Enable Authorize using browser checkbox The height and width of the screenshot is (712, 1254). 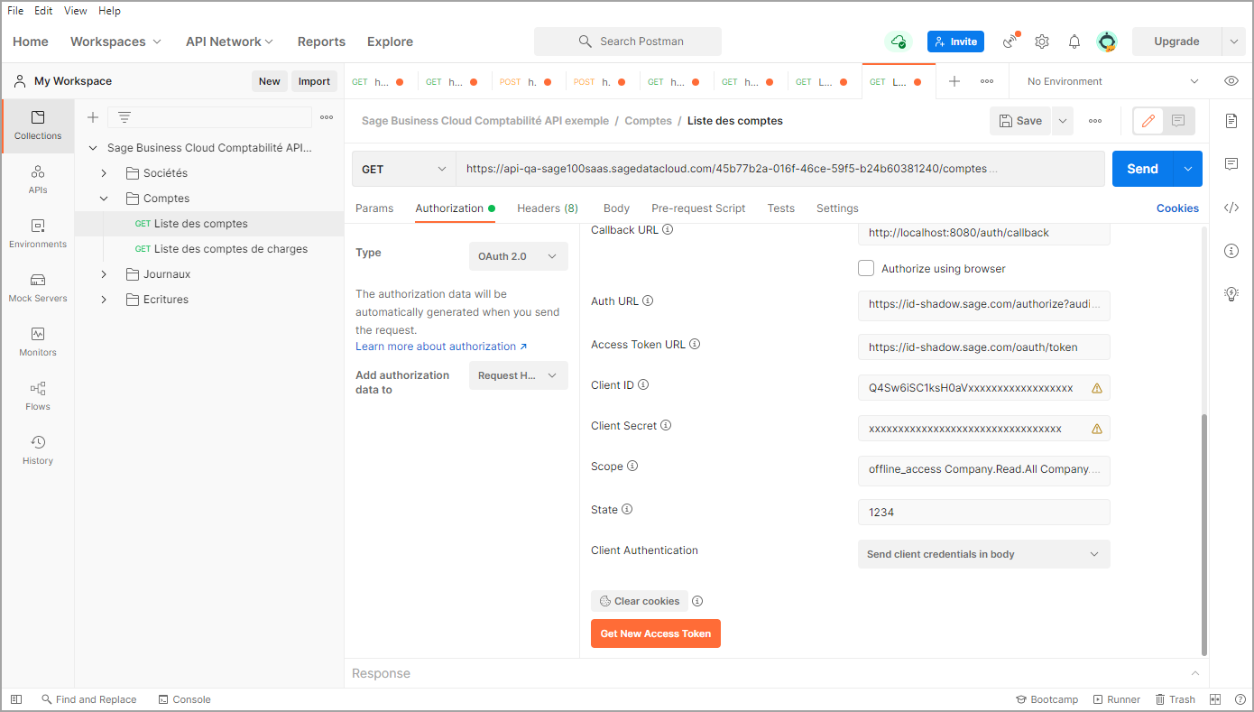pos(866,268)
